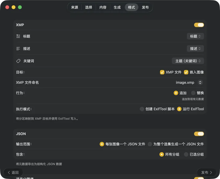
Task: Select the 追加 radio option
Action: 176,93
